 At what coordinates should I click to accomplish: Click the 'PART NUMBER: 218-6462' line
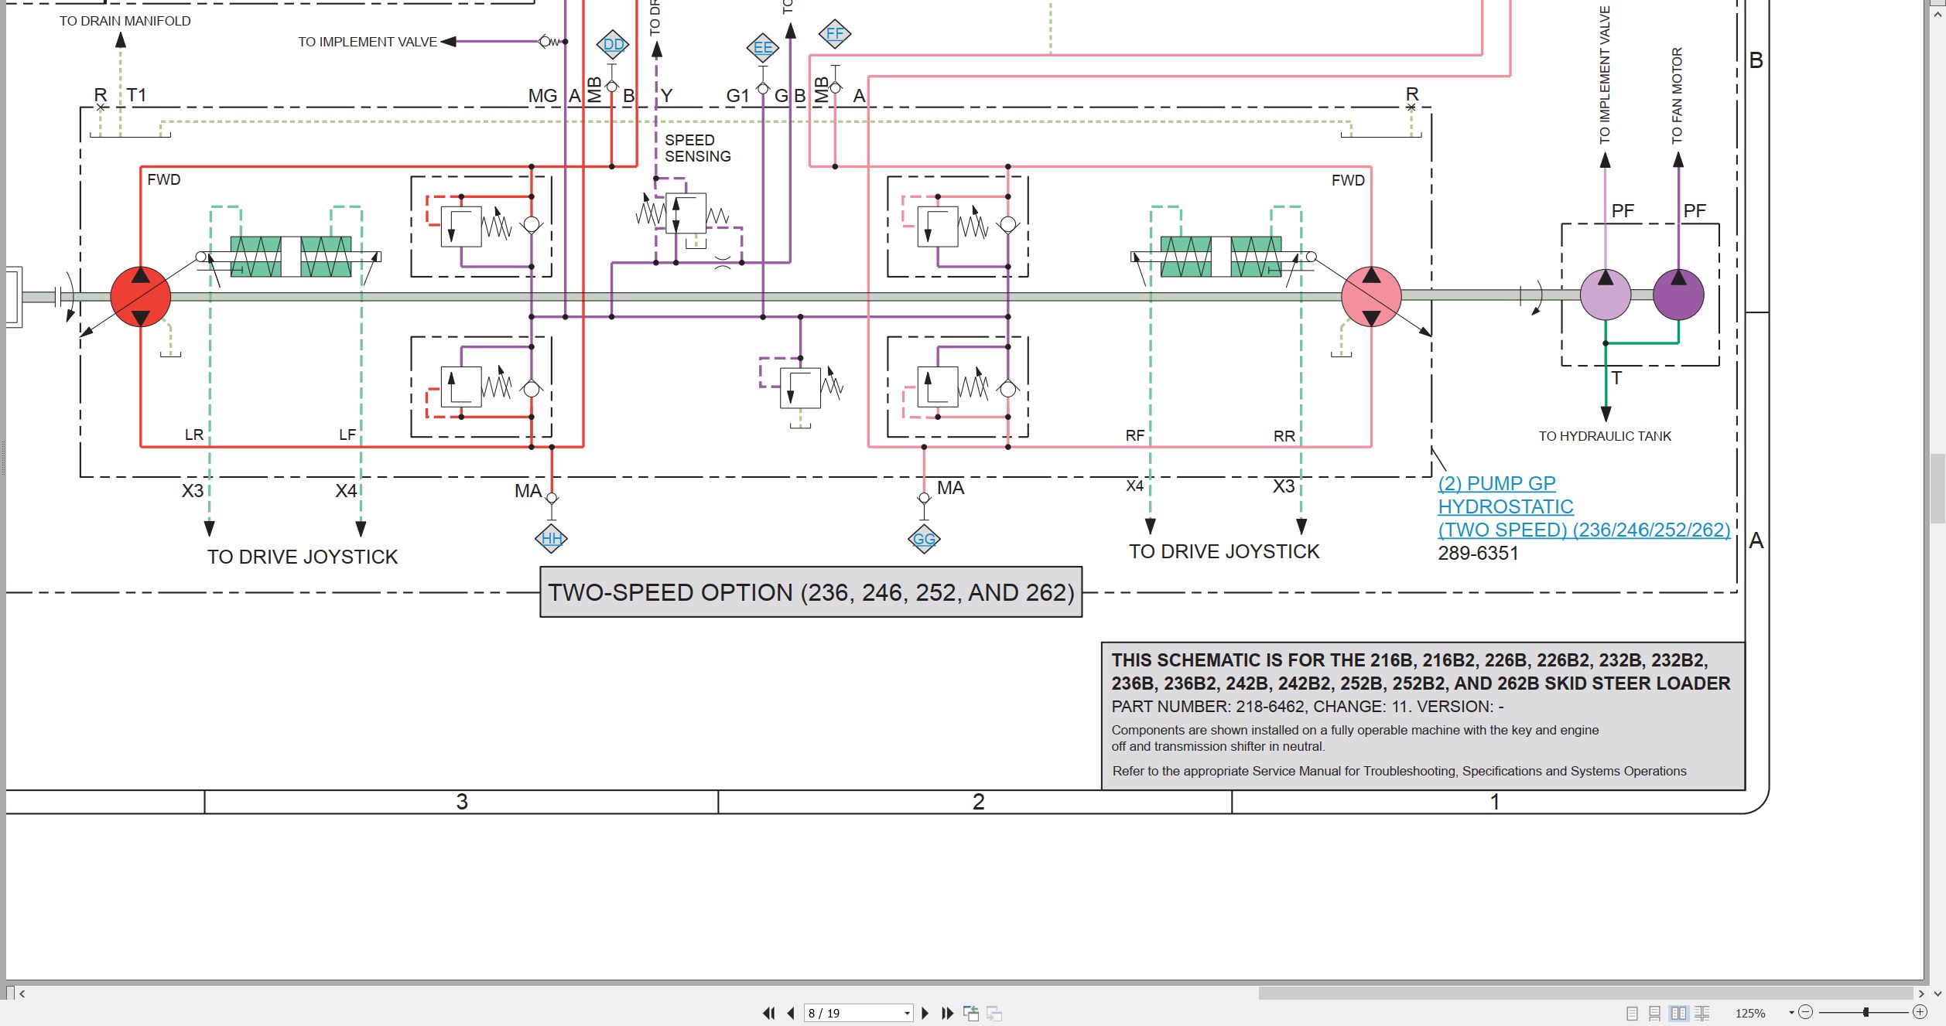tap(1308, 707)
